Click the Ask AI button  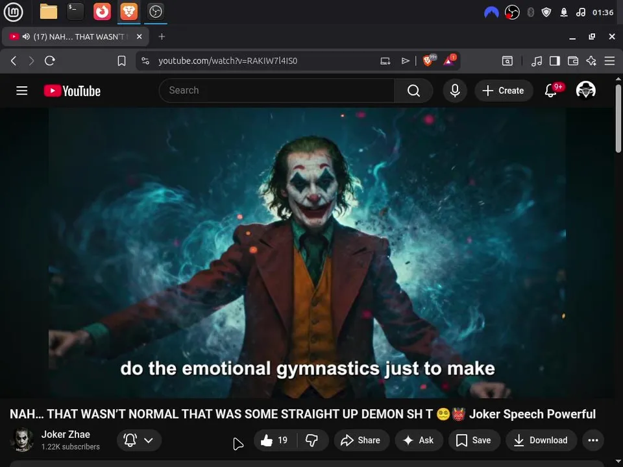click(419, 440)
